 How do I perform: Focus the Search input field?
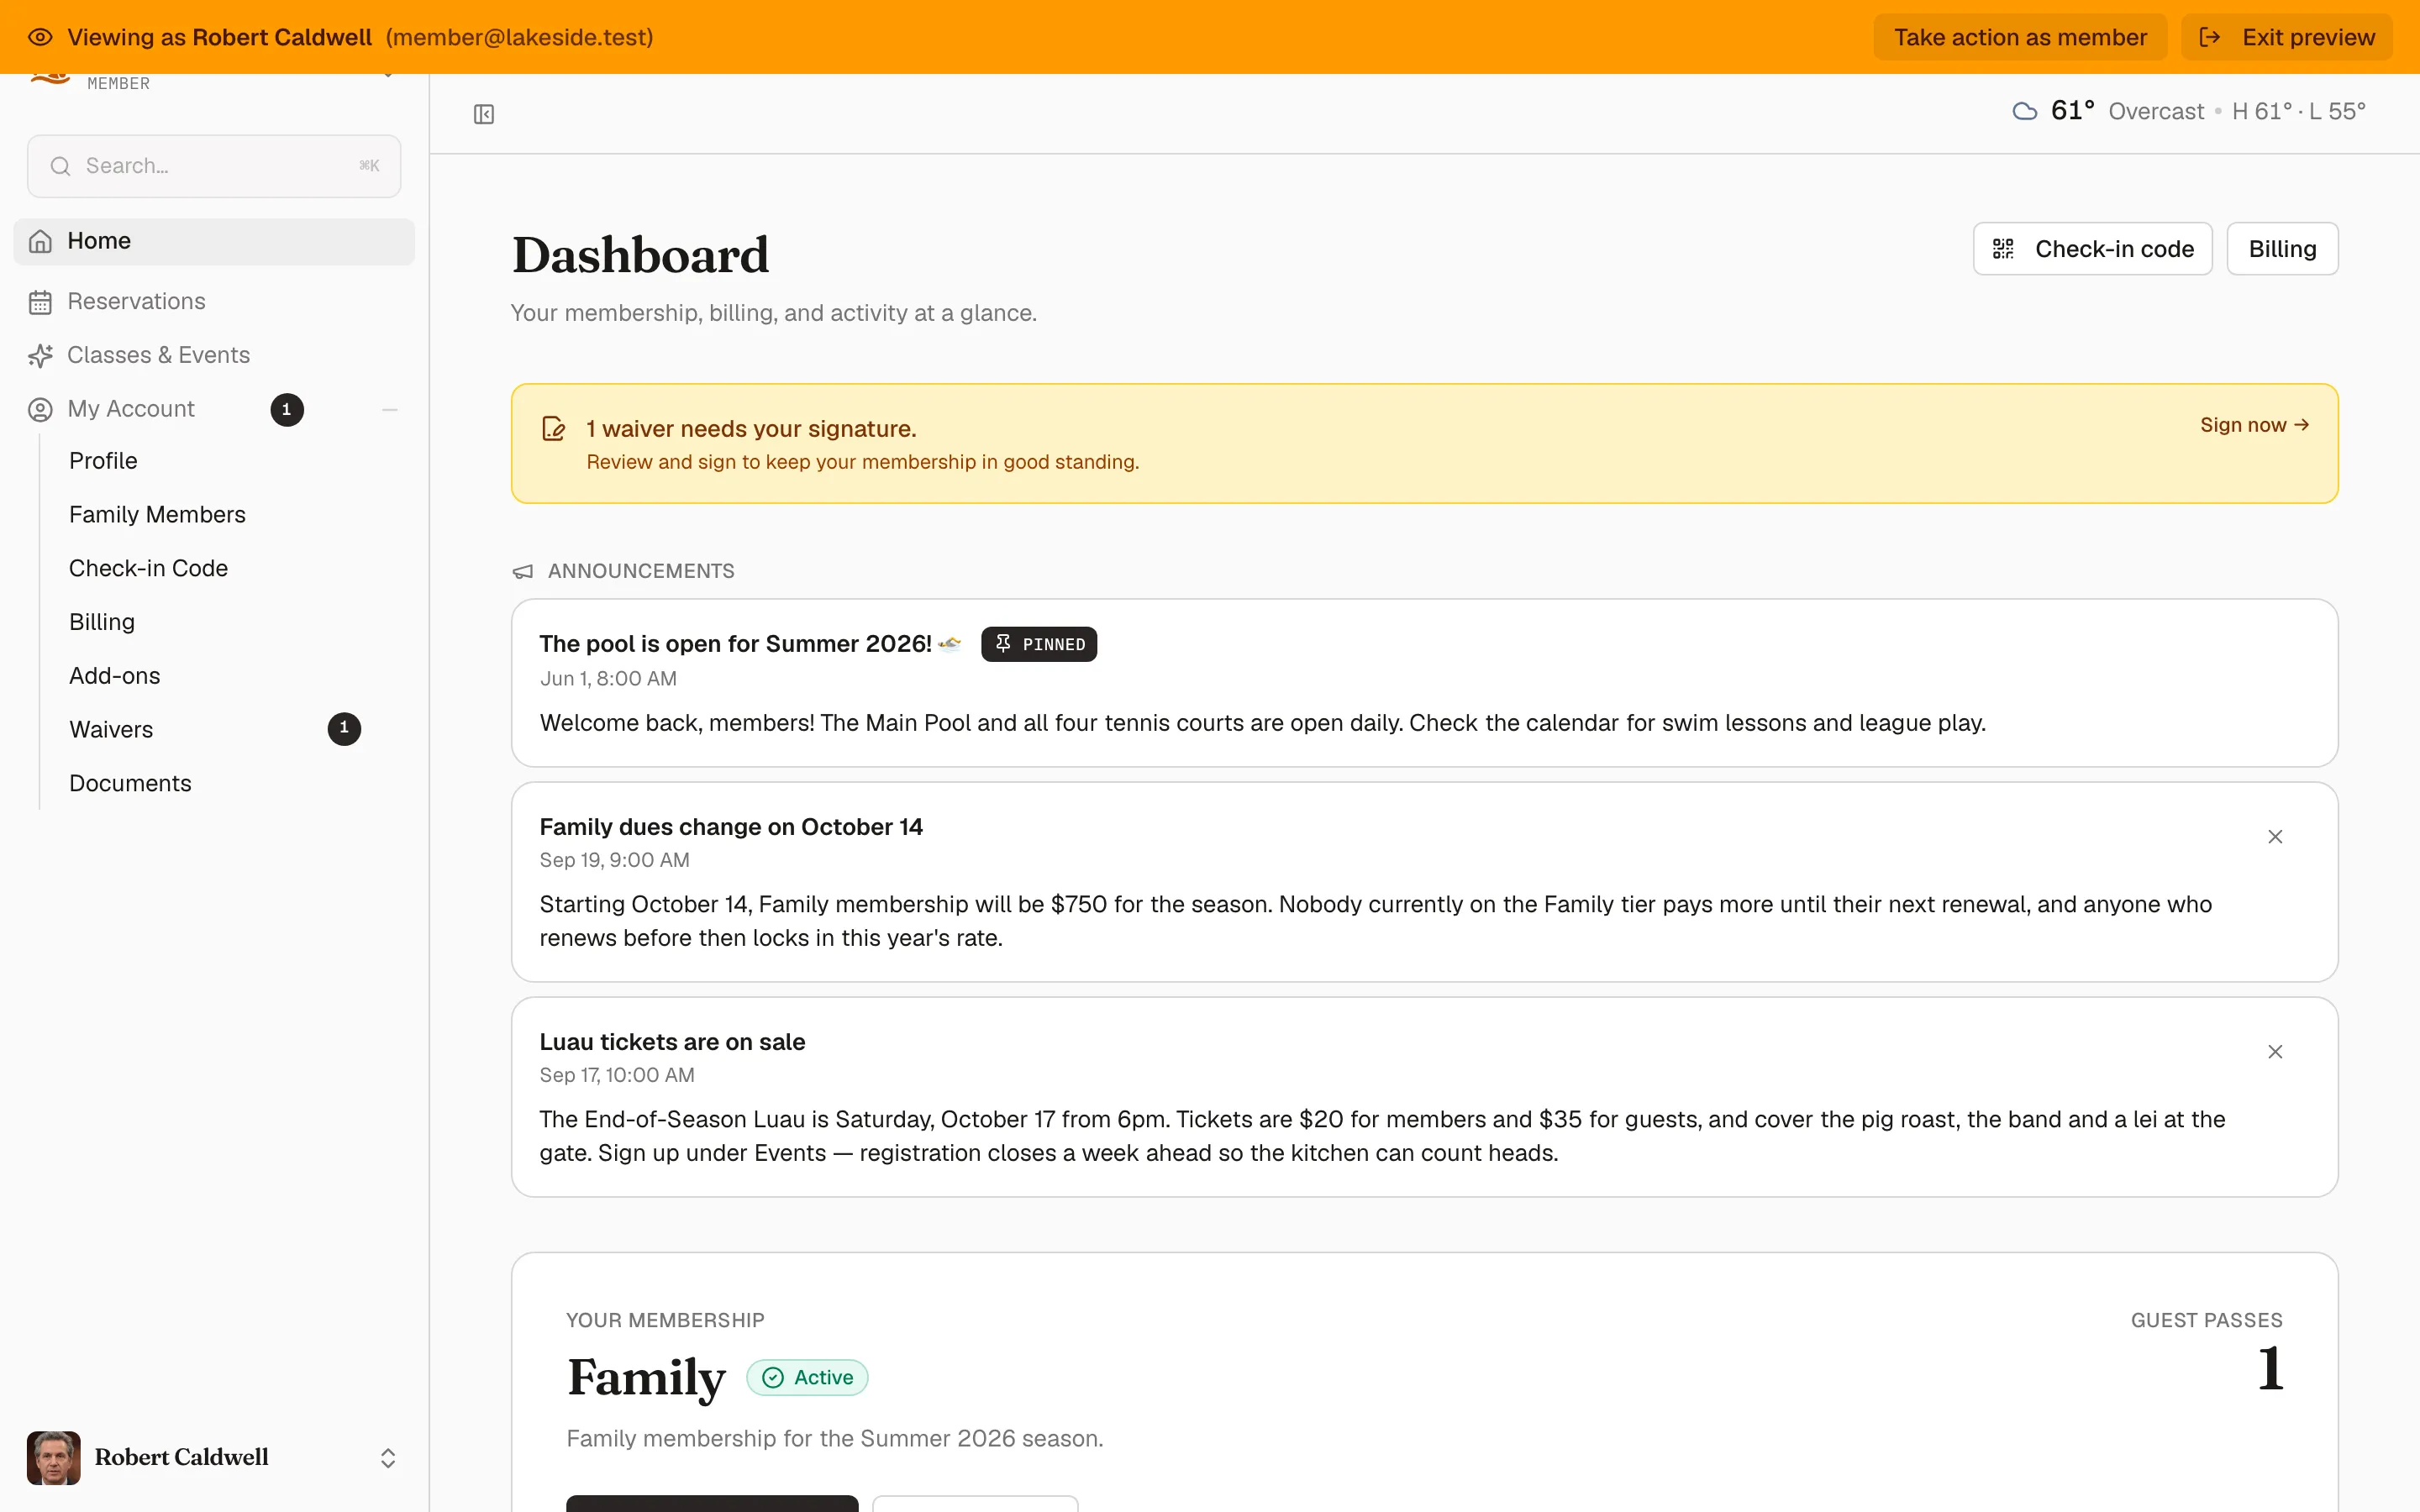tap(214, 166)
